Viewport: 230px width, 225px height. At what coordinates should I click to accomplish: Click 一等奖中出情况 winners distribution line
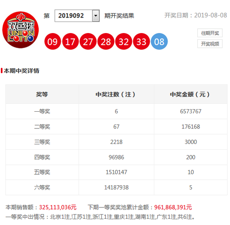[x=100, y=217]
